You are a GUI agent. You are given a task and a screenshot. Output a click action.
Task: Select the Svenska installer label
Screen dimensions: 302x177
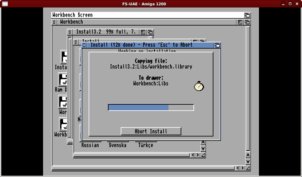tap(118, 145)
